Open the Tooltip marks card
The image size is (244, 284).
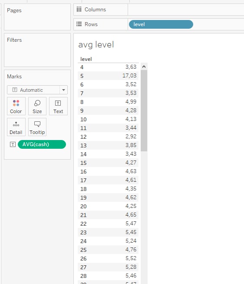point(37,127)
